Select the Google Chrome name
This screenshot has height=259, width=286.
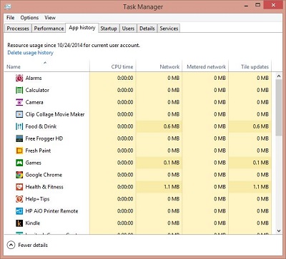point(44,175)
